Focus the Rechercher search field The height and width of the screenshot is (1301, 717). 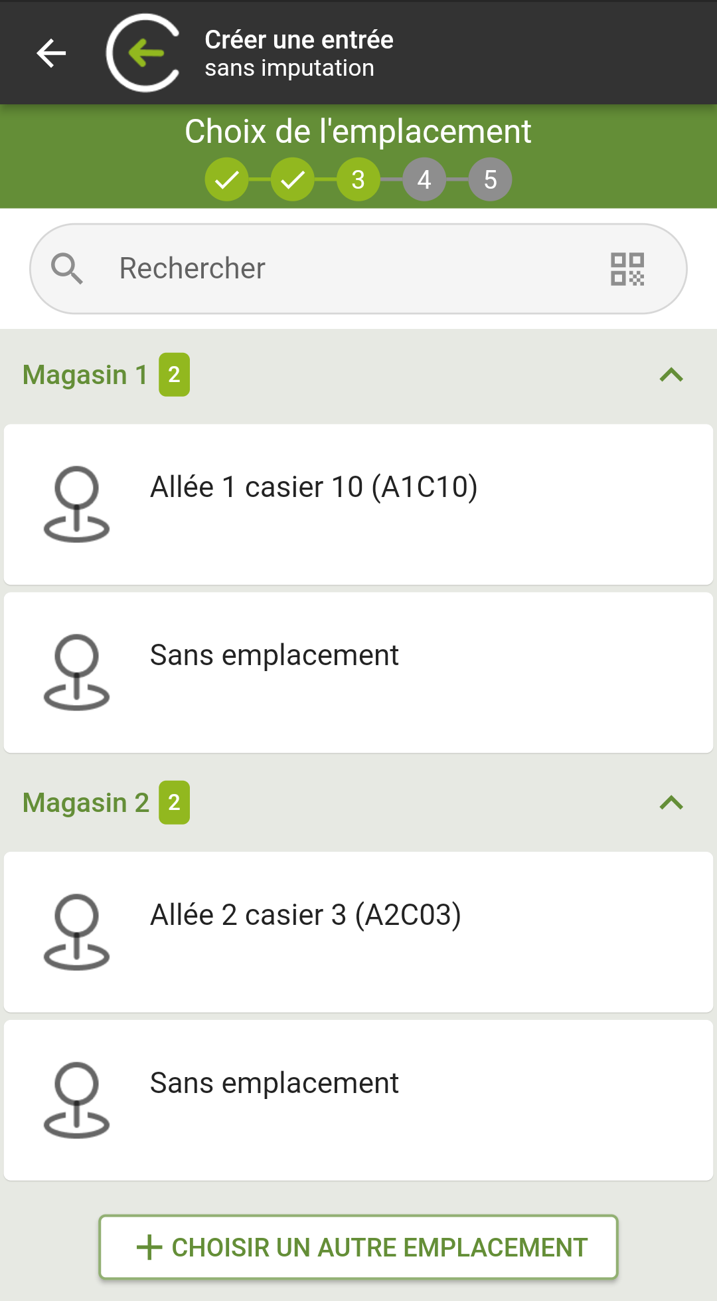coord(358,269)
